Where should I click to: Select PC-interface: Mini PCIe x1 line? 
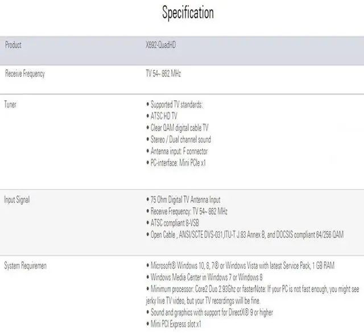pyautogui.click(x=177, y=163)
